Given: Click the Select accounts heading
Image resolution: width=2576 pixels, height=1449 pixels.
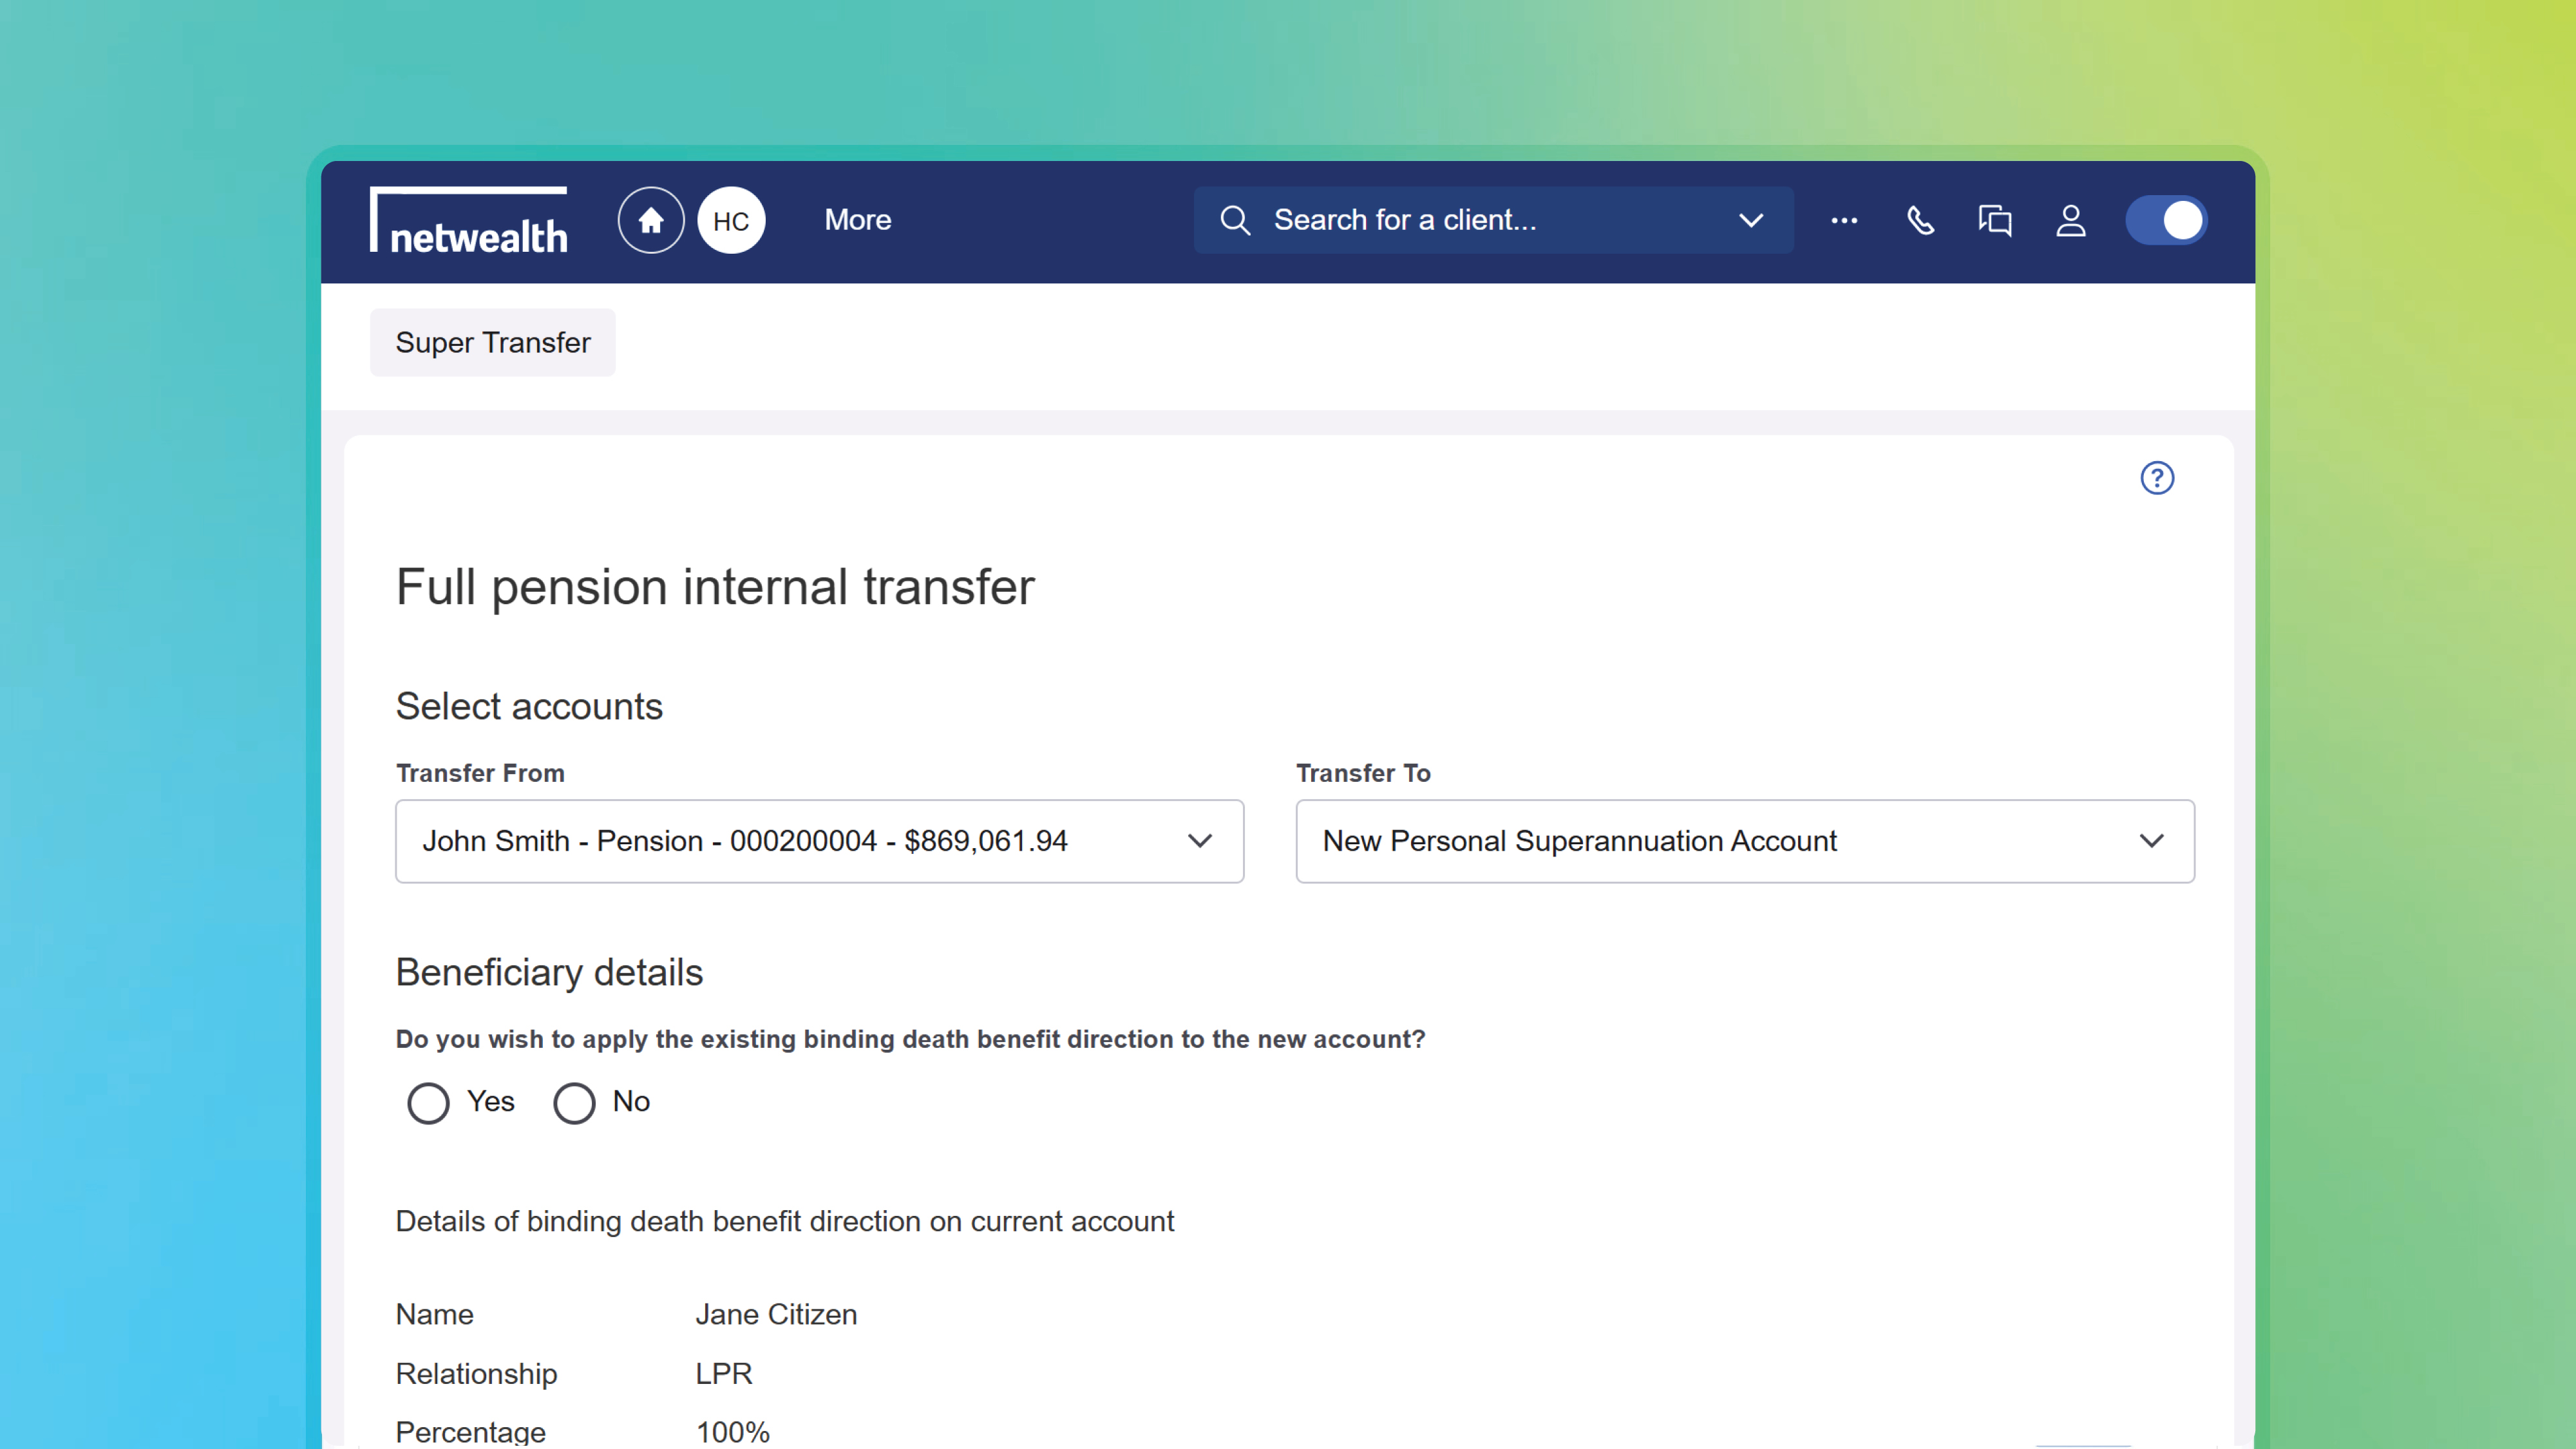Looking at the screenshot, I should tap(529, 706).
